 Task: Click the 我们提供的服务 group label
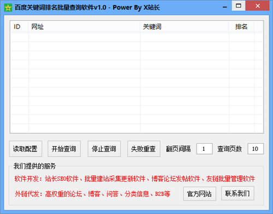click(34, 166)
